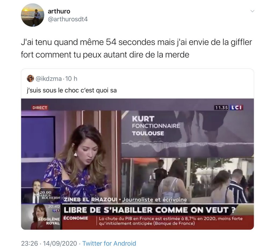Screen dimensions: 275x251
Task: Click the audio waveform in the video
Action: tap(187, 145)
